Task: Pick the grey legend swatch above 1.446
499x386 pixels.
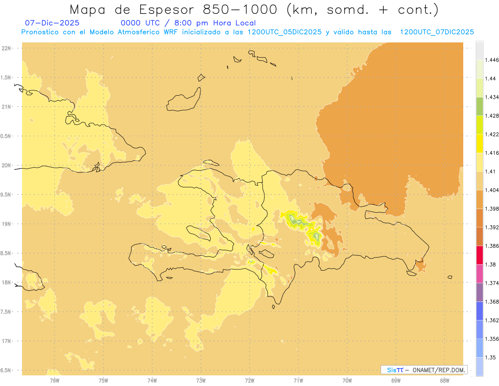Action: tap(479, 50)
